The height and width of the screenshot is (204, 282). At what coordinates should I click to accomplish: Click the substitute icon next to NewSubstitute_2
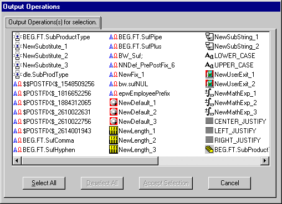[17, 56]
